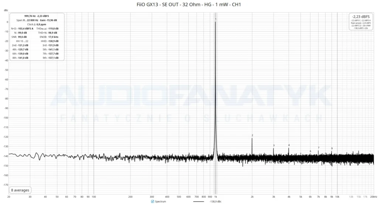The image size is (378, 204).
Task: Click the "Span: 0 .. 22 800 Hz" value
Action: pyautogui.click(x=27, y=20)
